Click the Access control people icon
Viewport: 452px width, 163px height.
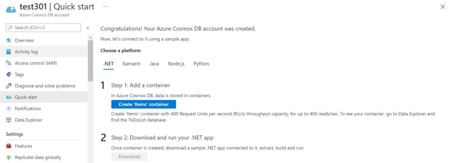(9, 63)
